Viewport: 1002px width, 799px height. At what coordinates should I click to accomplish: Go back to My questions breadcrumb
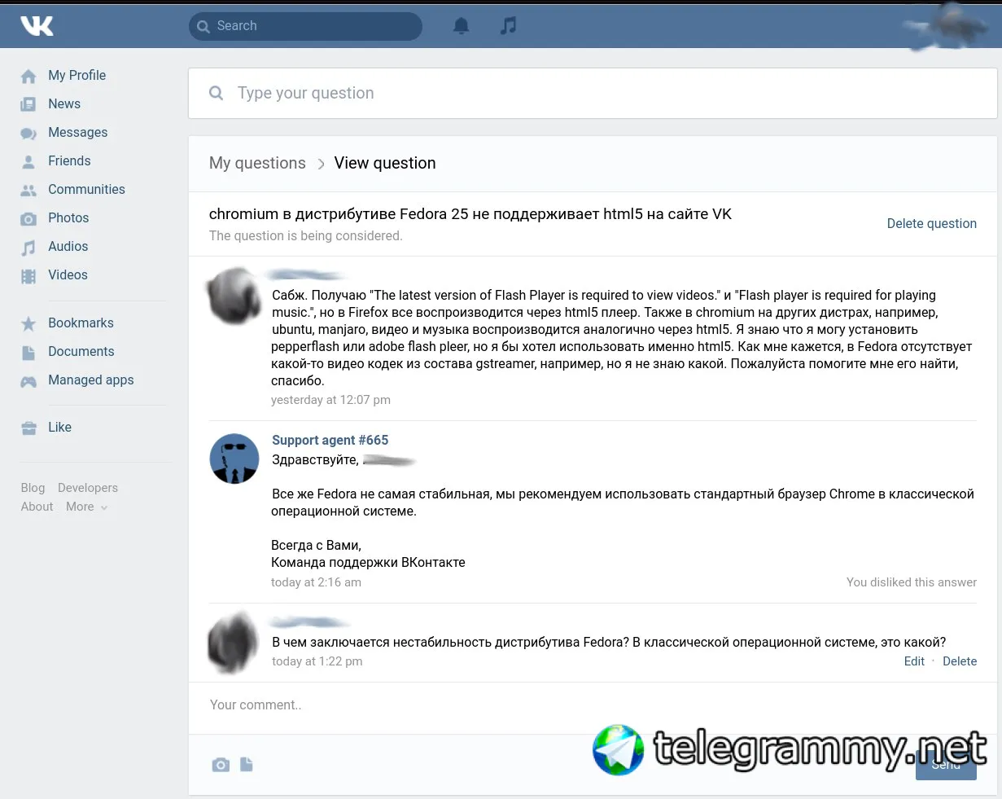pyautogui.click(x=257, y=163)
